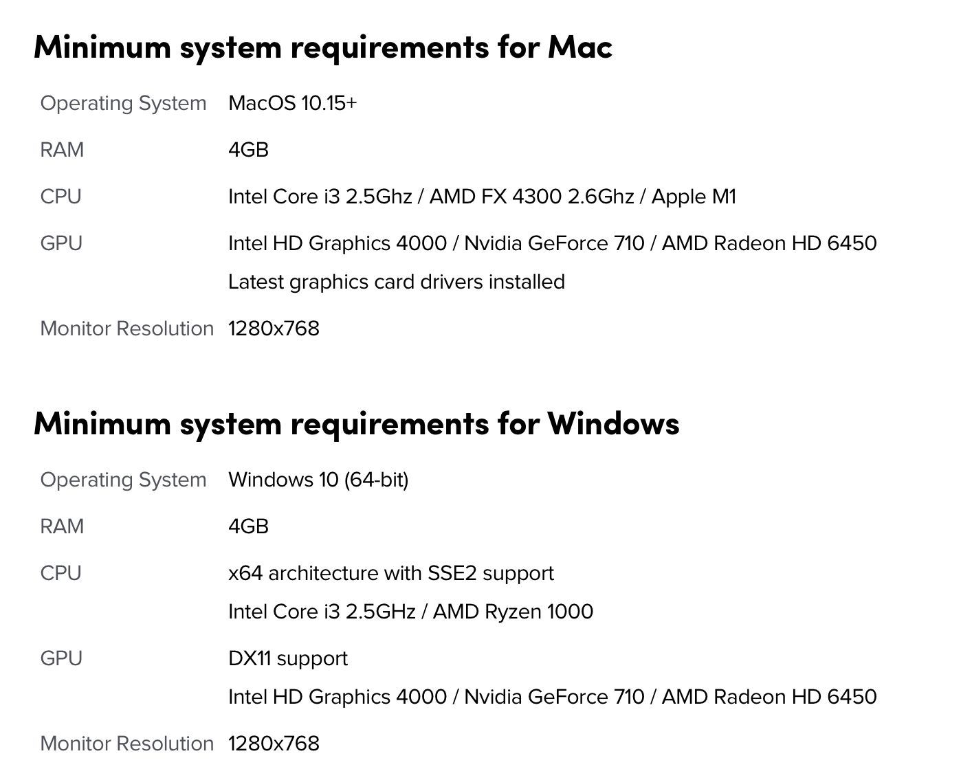The width and height of the screenshot is (972, 780).
Task: Click the Windows minimum system requirements heading
Action: [x=357, y=424]
